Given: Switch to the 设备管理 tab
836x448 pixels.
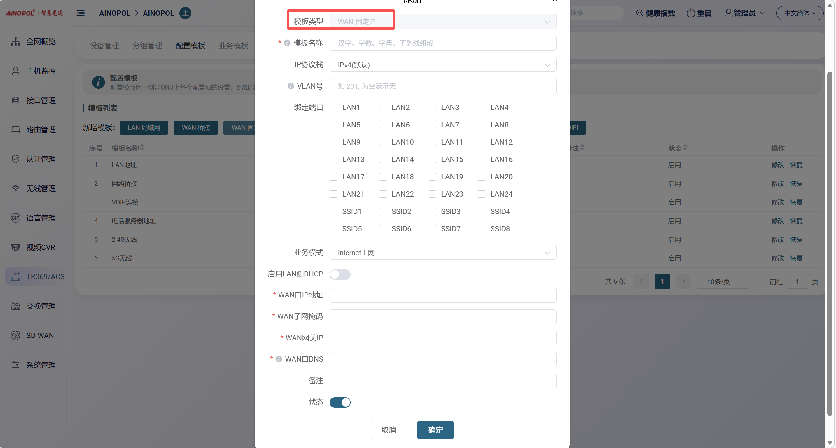Looking at the screenshot, I should (104, 45).
